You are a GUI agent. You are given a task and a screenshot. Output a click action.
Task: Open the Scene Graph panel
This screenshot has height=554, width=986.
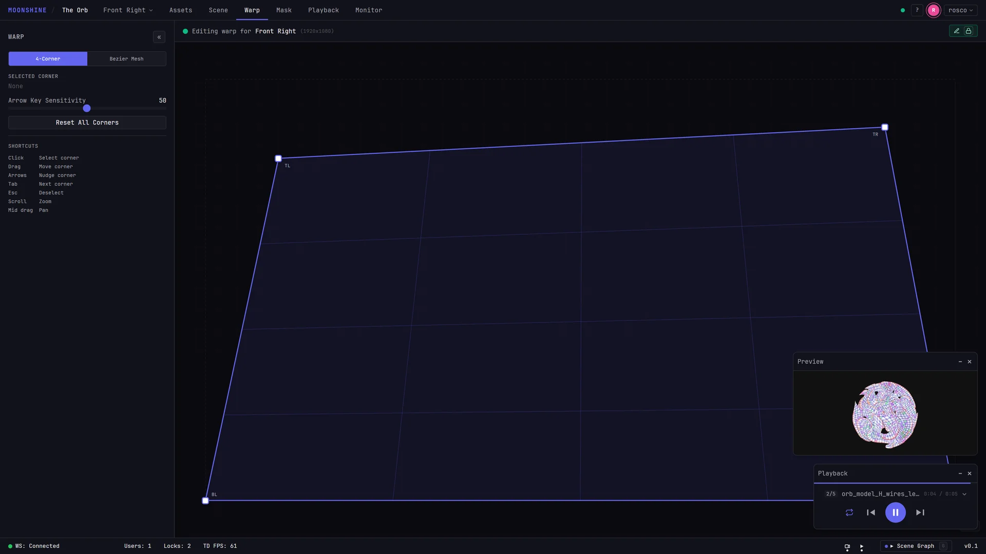point(916,546)
